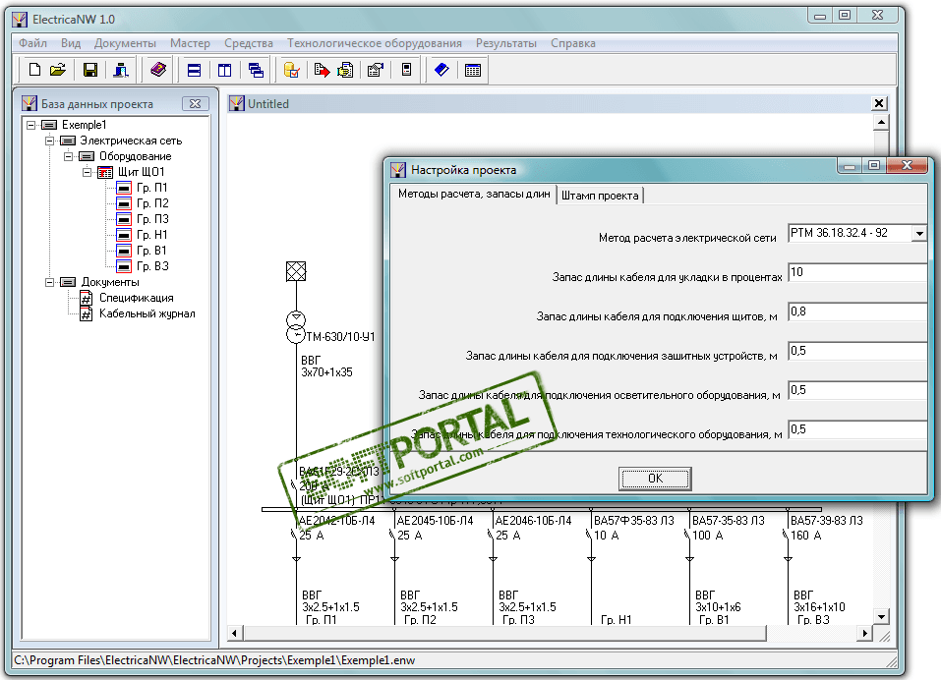
Task: Click ТМ-630/10-У1 transformer label
Action: coord(340,337)
